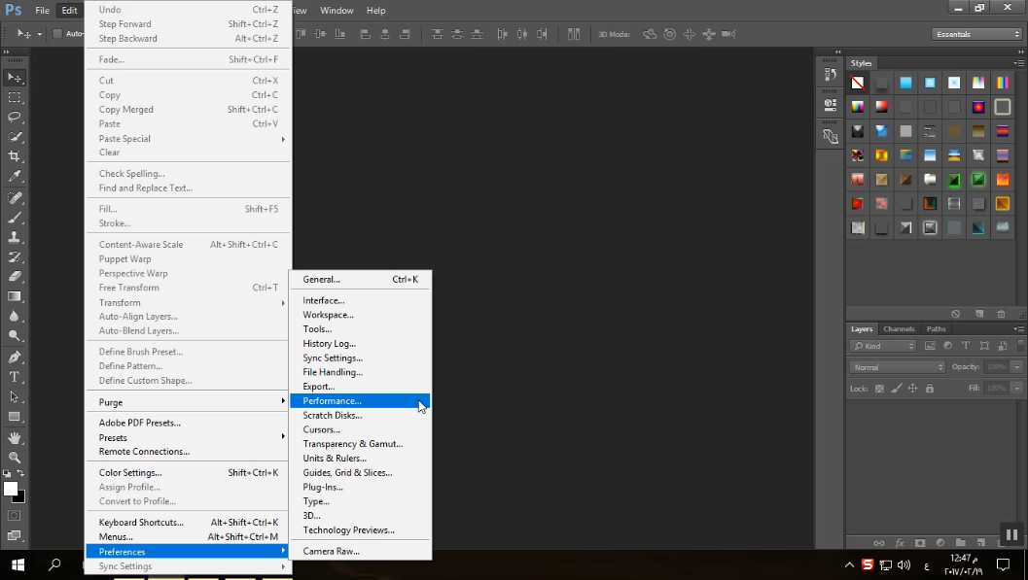Toggle adjustment layer filter icon
The height and width of the screenshot is (580, 1028).
pyautogui.click(x=948, y=346)
